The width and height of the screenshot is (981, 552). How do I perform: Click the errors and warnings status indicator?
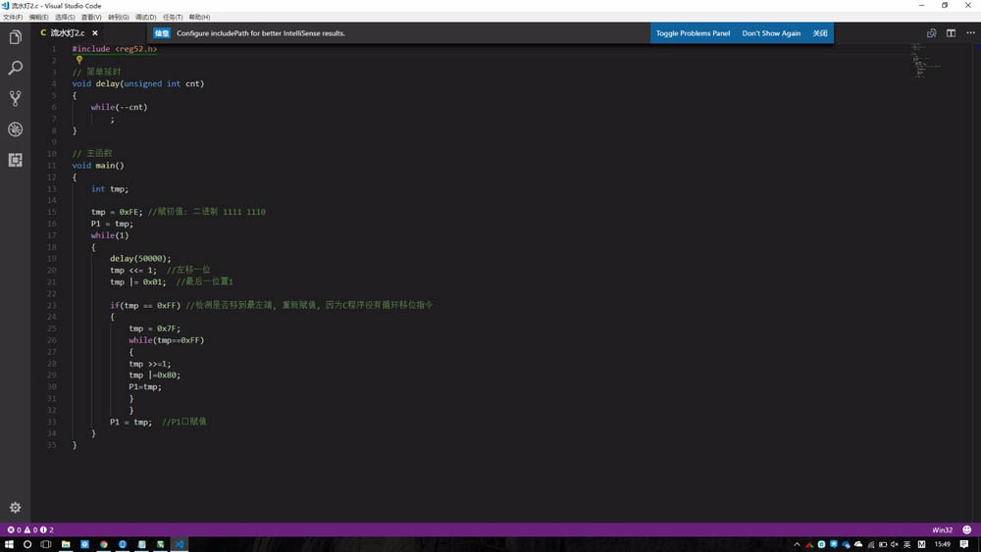coord(30,529)
